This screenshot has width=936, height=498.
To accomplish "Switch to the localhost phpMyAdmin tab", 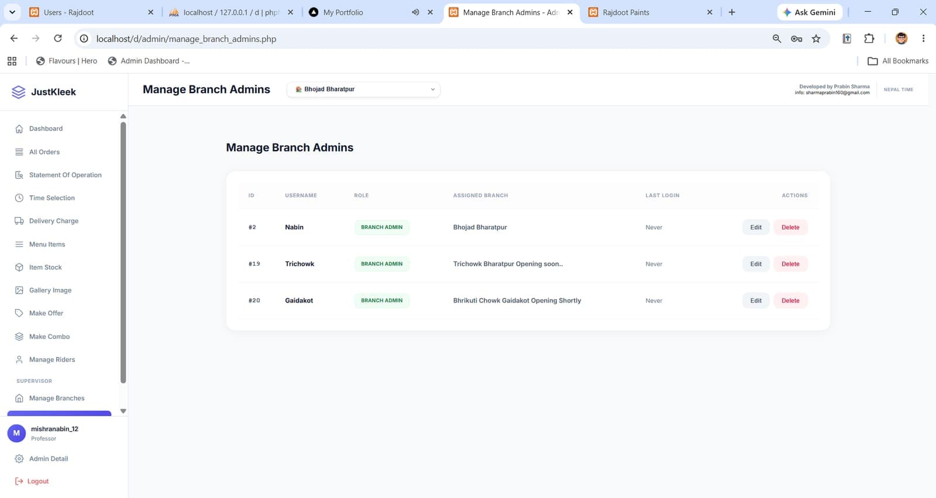I will (x=231, y=12).
